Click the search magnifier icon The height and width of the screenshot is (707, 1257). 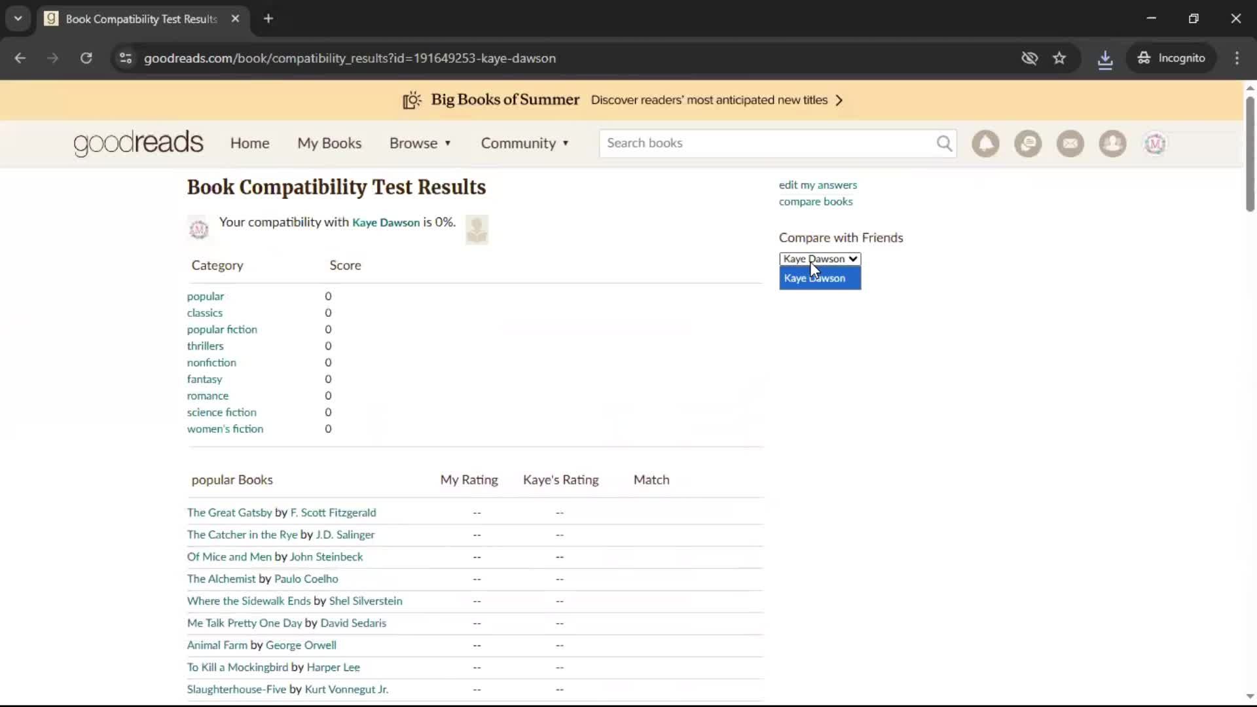[x=943, y=143]
